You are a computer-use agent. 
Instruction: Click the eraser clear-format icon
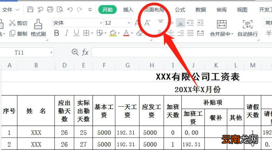139,33
